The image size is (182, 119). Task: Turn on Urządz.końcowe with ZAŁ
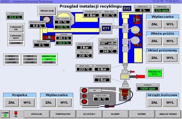[x=154, y=103]
